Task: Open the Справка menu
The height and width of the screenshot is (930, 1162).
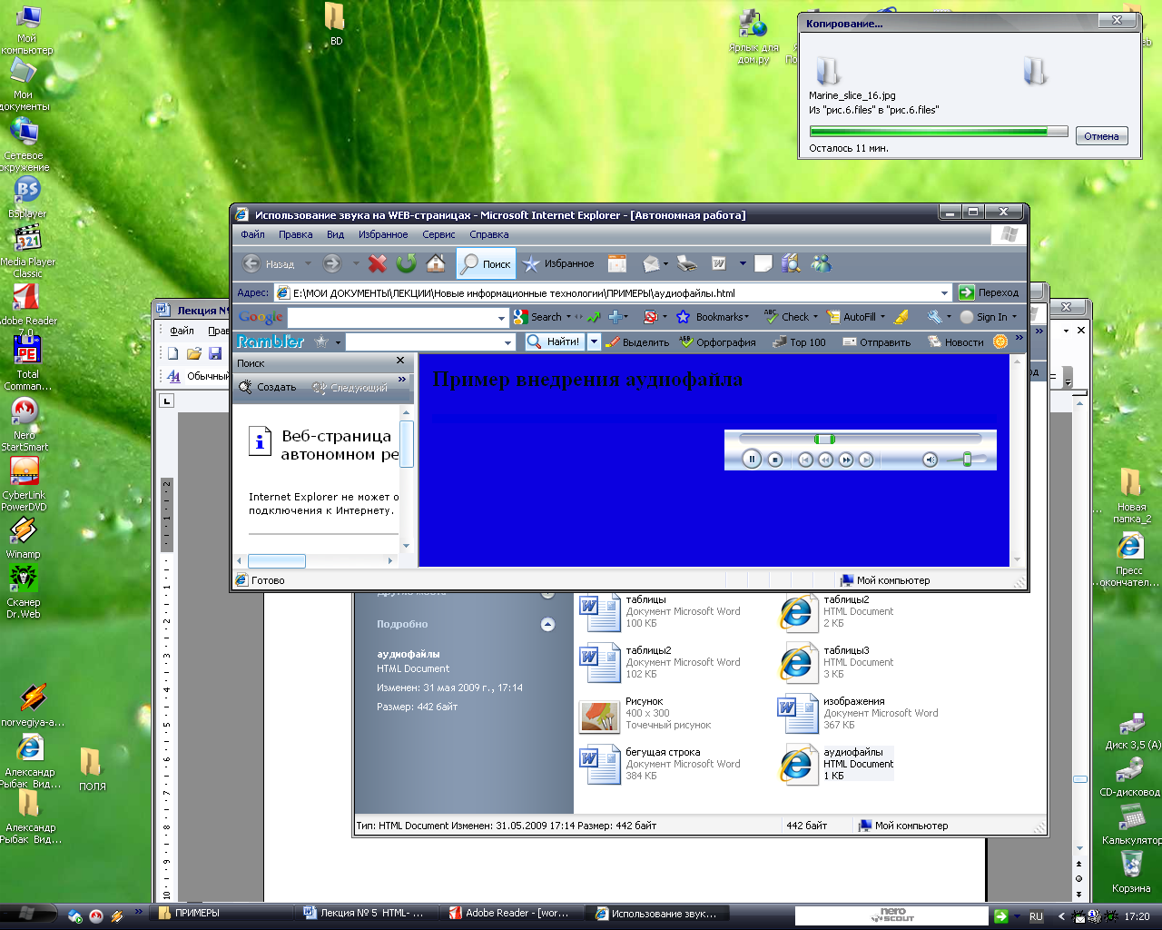Action: 489,234
